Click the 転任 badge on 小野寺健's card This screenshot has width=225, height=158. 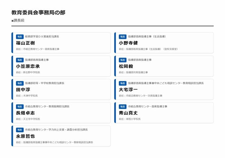click(122, 37)
